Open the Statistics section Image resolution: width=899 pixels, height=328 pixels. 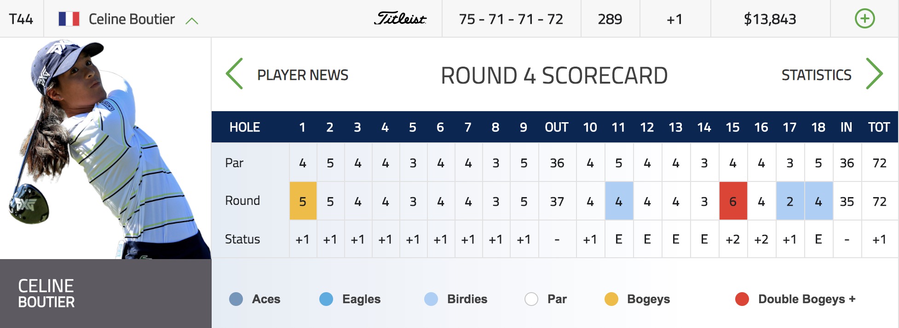point(816,75)
